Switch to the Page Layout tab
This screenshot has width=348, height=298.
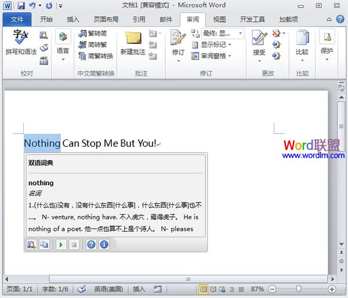pyautogui.click(x=106, y=20)
